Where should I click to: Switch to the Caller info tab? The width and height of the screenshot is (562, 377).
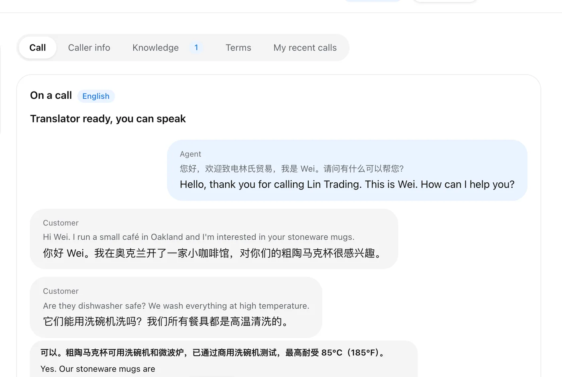[x=89, y=48]
